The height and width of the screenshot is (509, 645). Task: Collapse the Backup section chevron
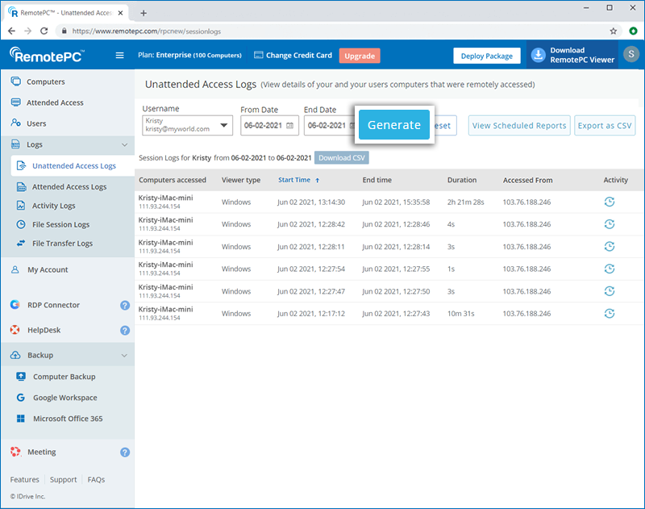[124, 356]
